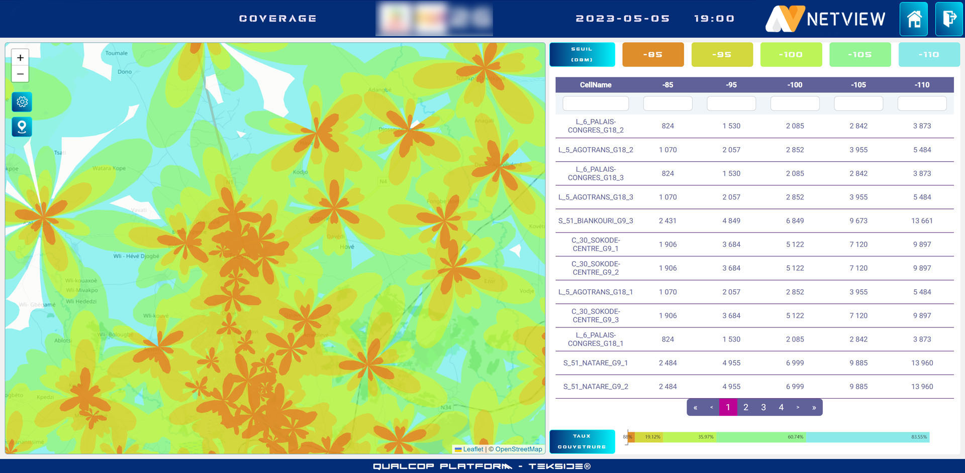Click the home icon in header
Image resolution: width=965 pixels, height=473 pixels.
pos(913,19)
